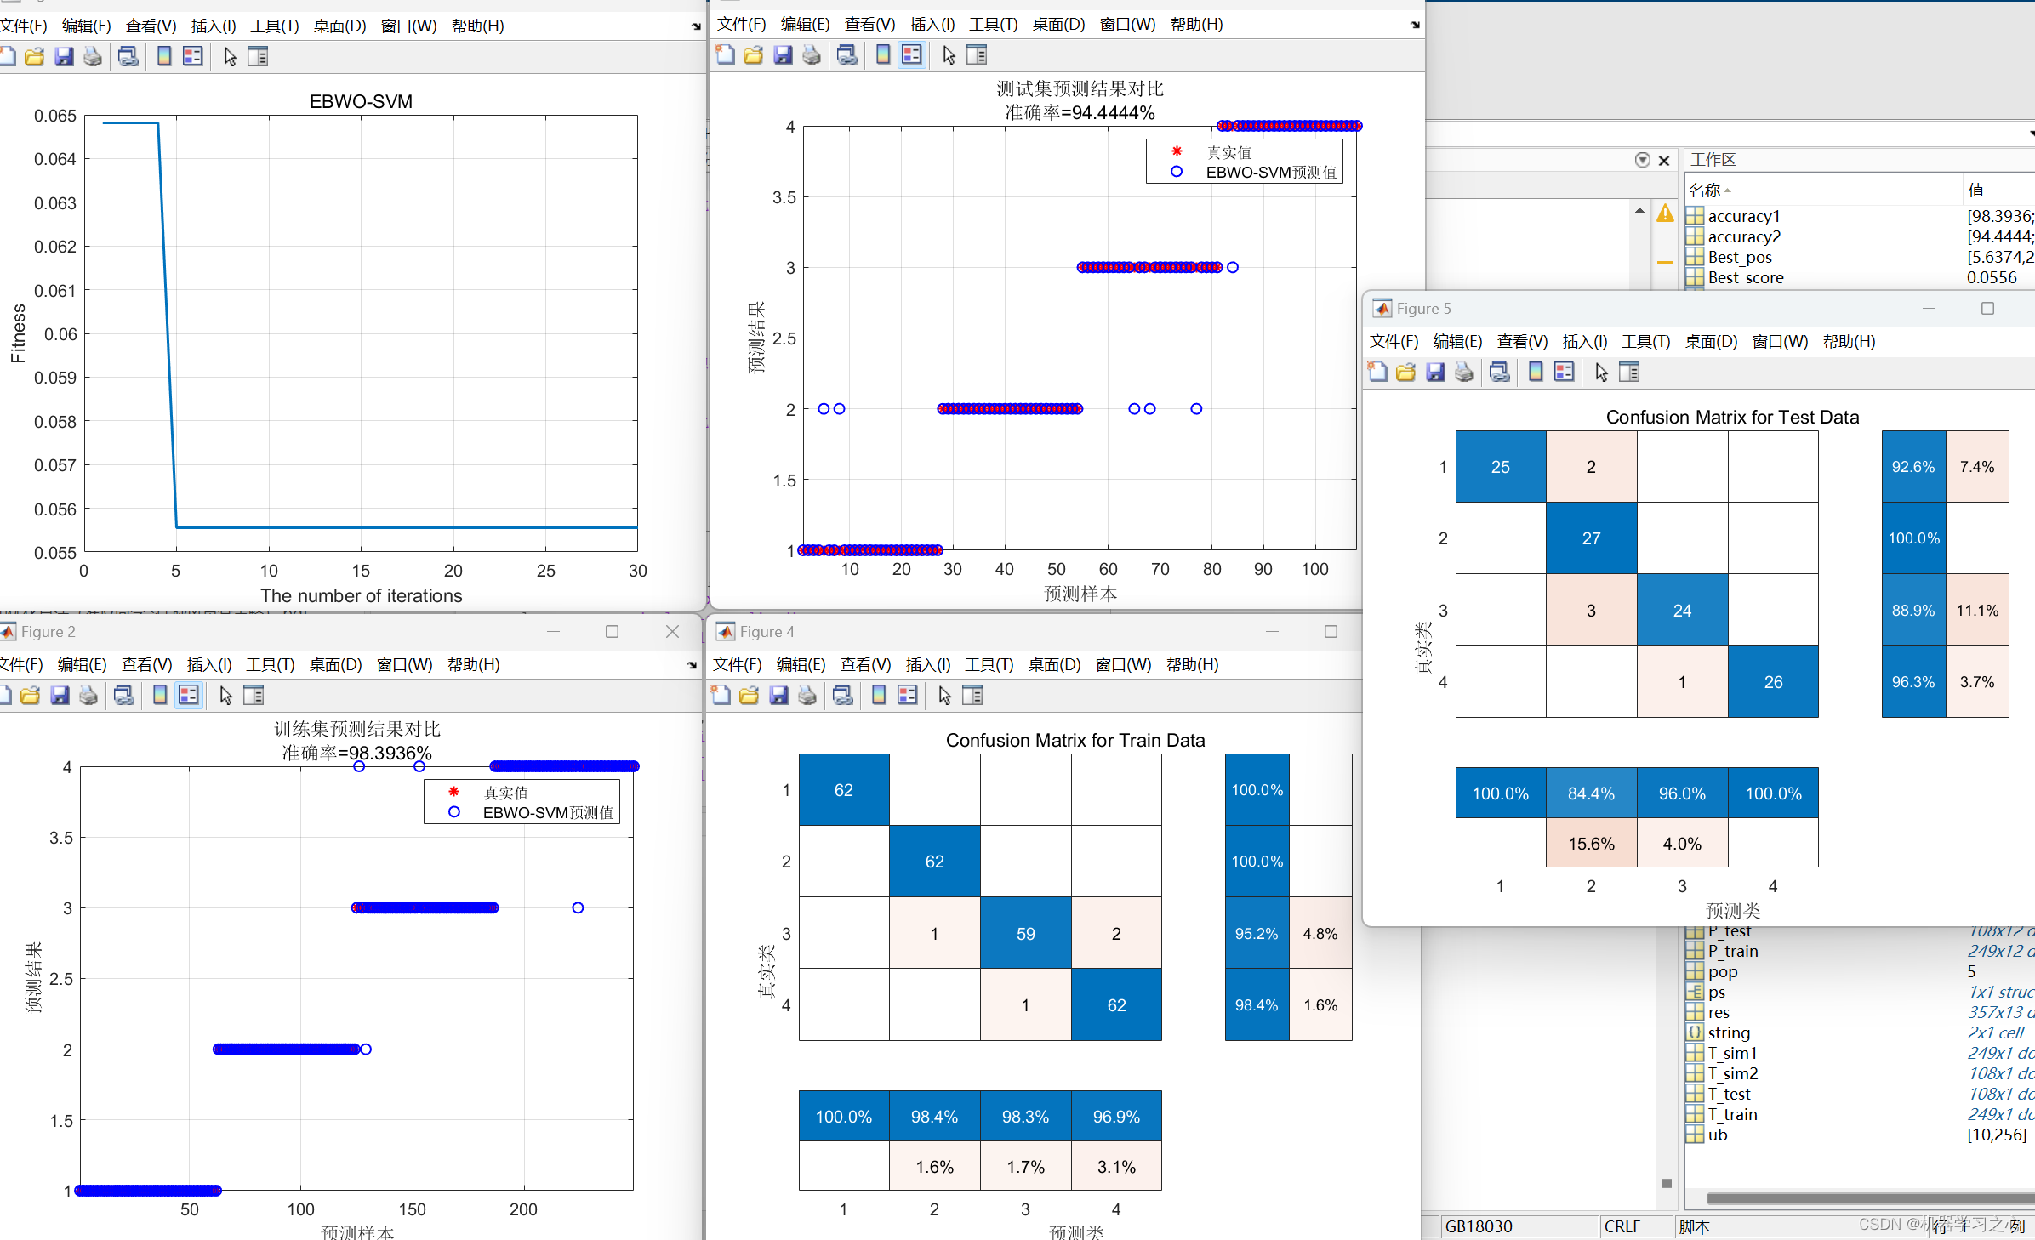The width and height of the screenshot is (2035, 1240).
Task: Save the EBWO-SVM fitness figure
Action: point(64,57)
